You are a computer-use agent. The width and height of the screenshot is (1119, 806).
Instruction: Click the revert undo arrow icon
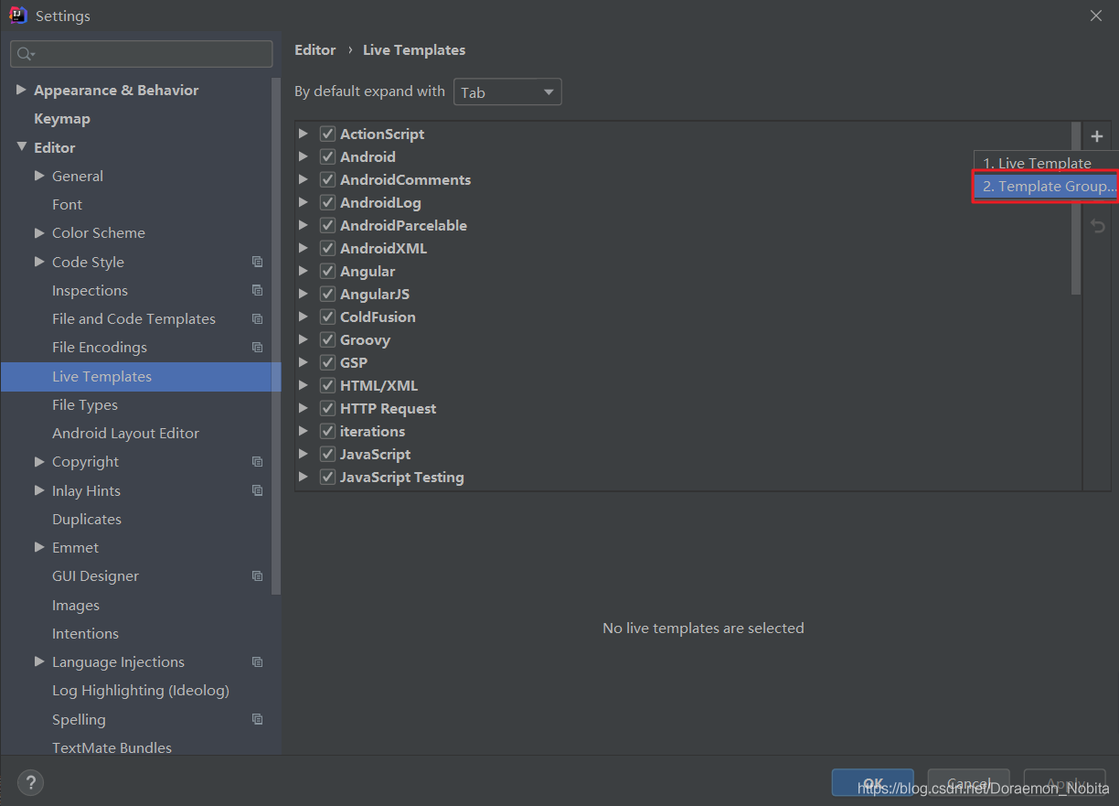[1098, 226]
